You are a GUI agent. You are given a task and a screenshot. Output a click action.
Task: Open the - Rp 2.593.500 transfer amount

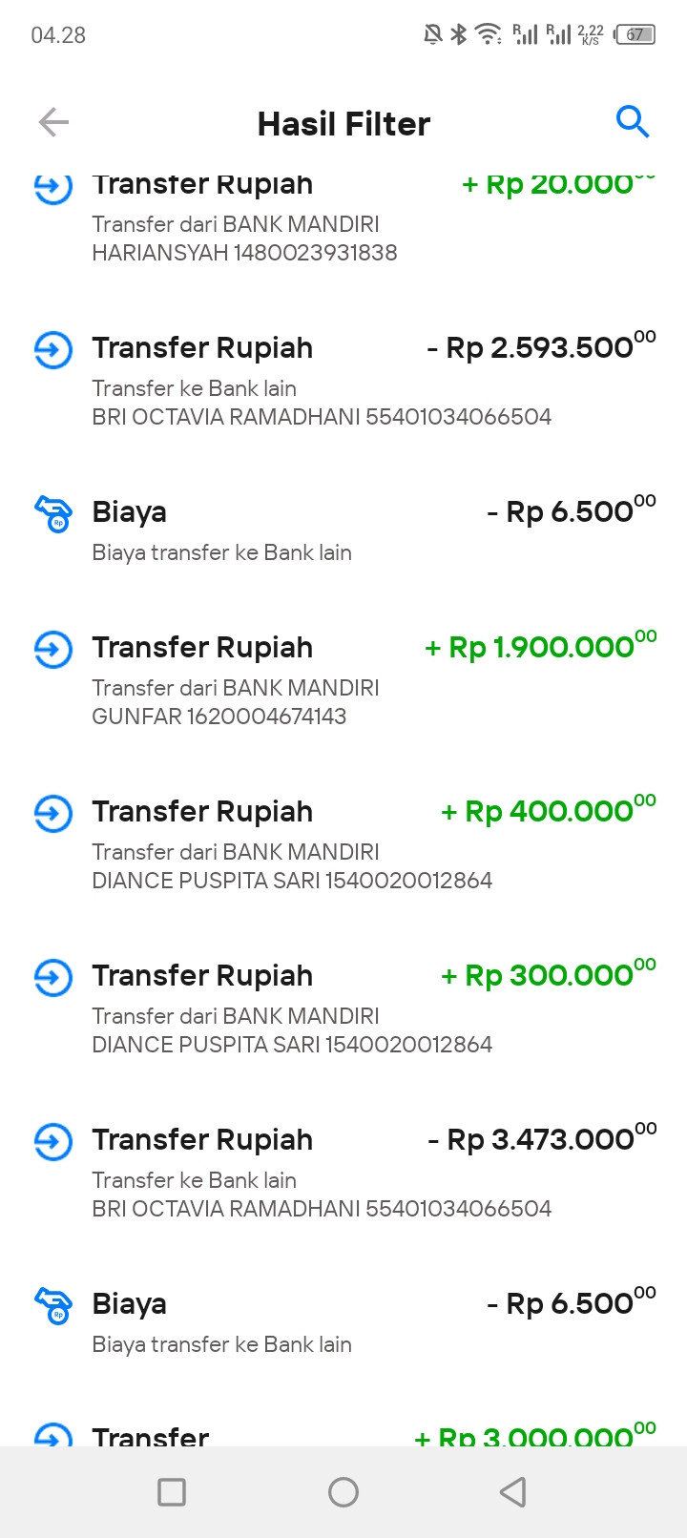pos(542,347)
